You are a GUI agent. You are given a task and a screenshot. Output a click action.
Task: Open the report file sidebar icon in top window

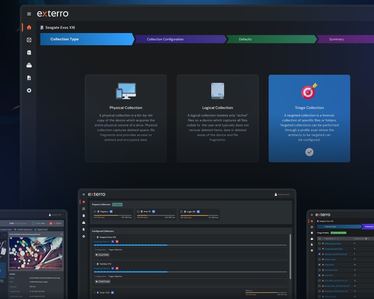(x=29, y=78)
